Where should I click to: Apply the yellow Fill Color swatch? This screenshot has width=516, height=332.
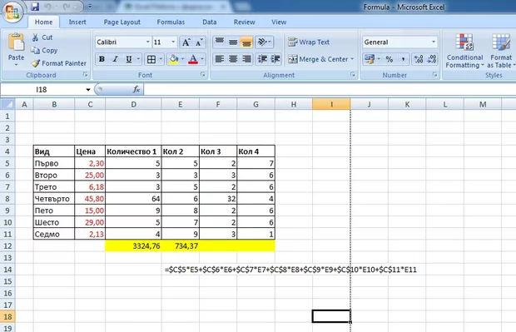point(173,59)
